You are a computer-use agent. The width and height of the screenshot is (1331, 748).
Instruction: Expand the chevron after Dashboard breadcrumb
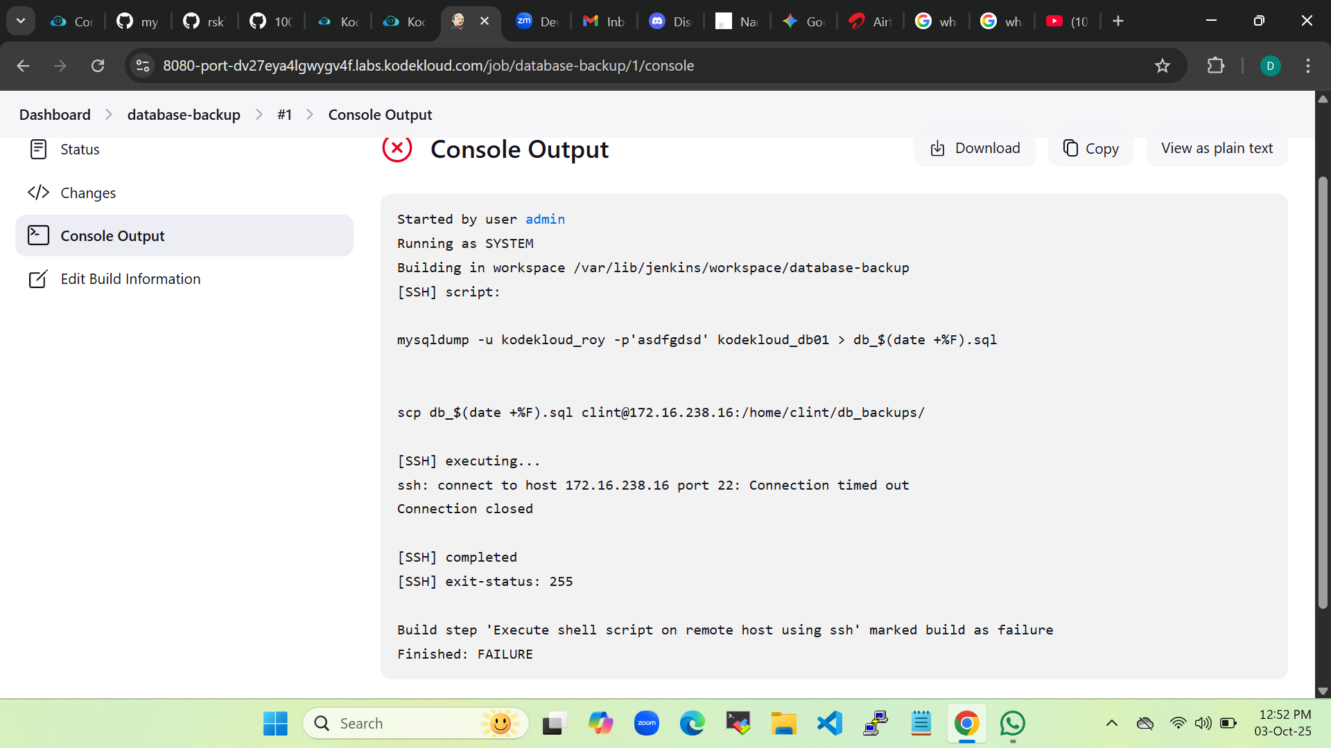[109, 115]
